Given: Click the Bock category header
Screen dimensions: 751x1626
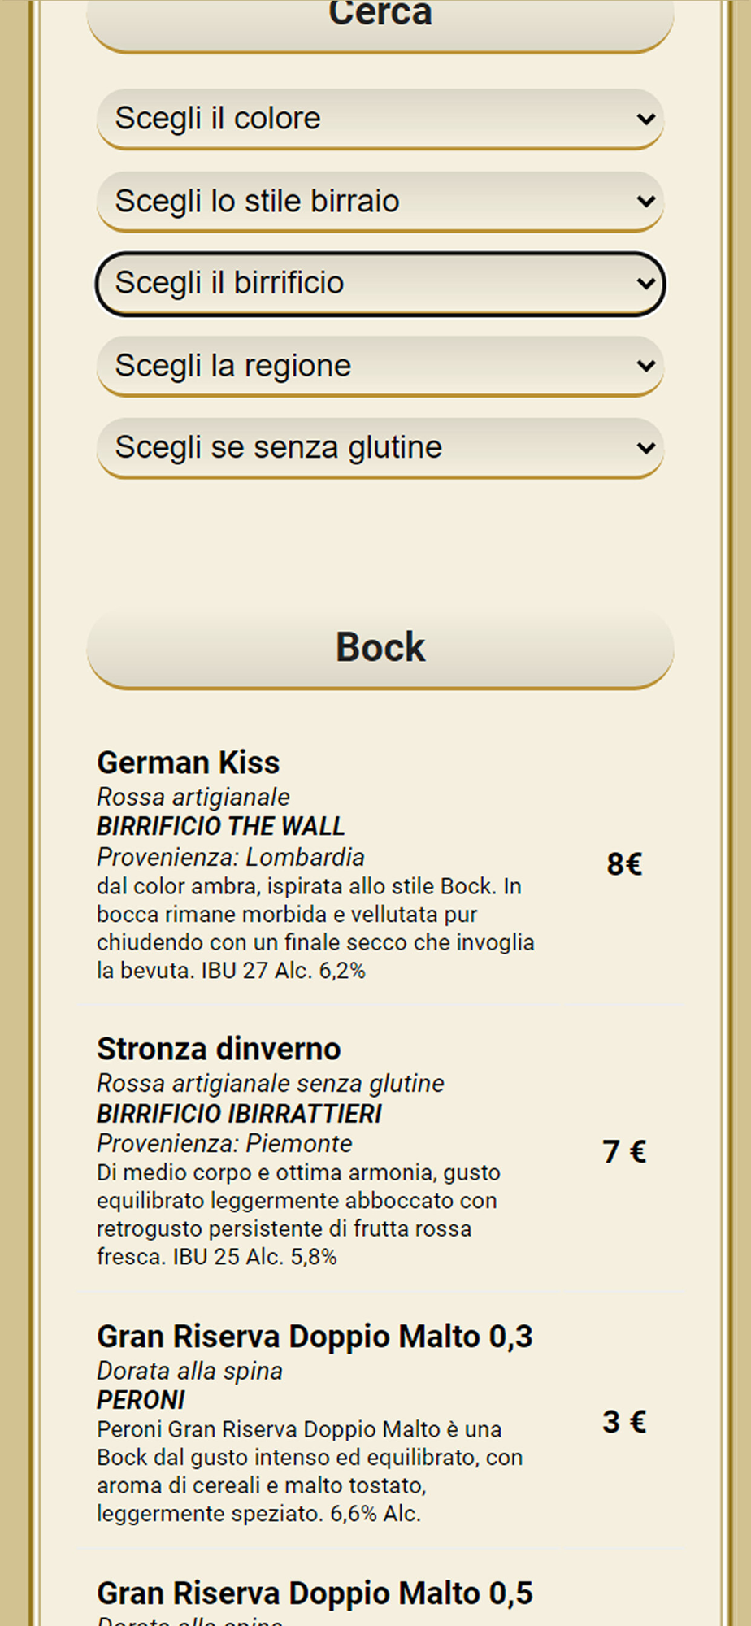Looking at the screenshot, I should pyautogui.click(x=380, y=648).
